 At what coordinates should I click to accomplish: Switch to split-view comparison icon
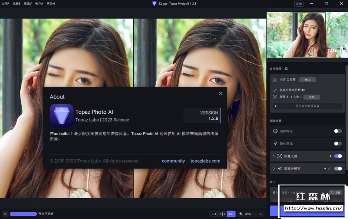click(x=222, y=214)
